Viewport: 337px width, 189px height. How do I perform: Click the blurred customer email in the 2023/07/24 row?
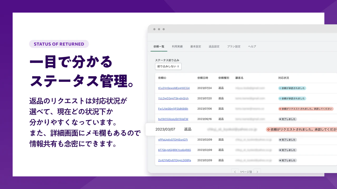pos(250,88)
